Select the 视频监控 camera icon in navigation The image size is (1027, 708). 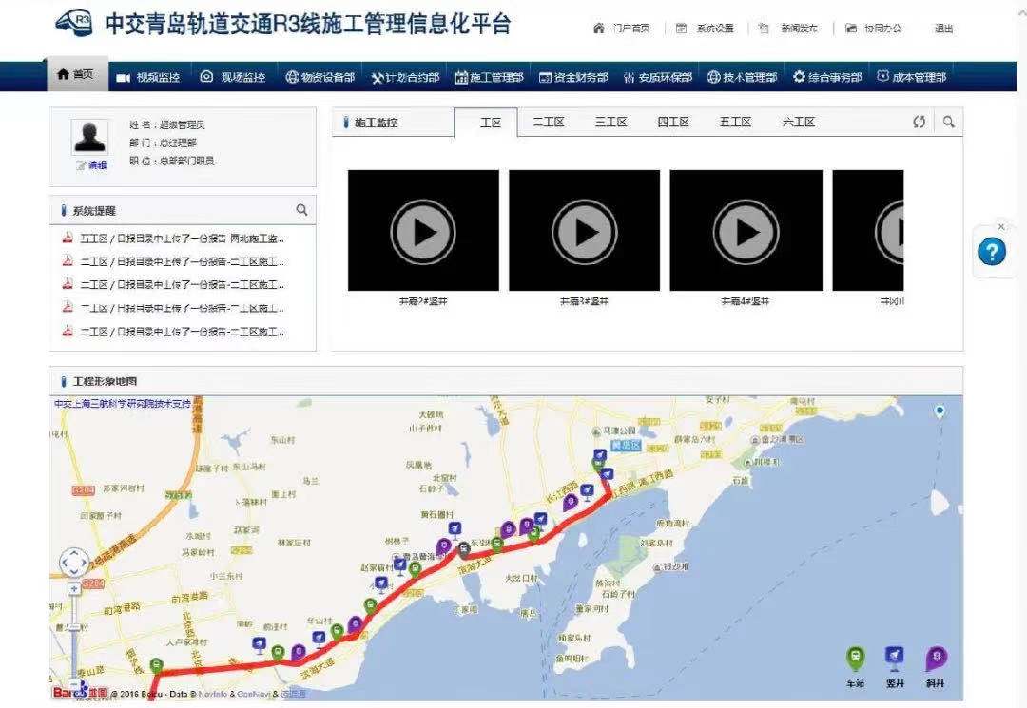click(x=124, y=76)
